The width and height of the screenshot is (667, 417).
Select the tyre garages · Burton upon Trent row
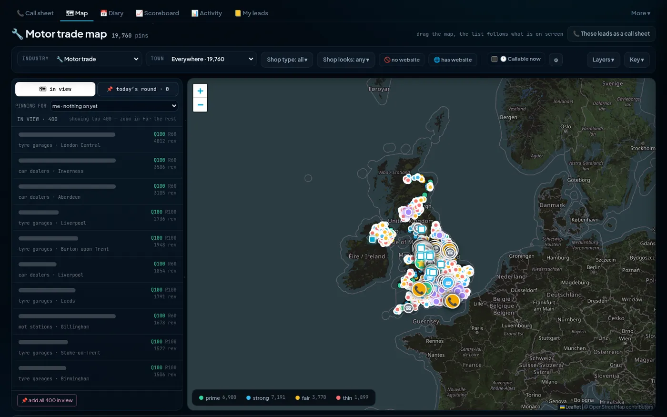click(97, 244)
